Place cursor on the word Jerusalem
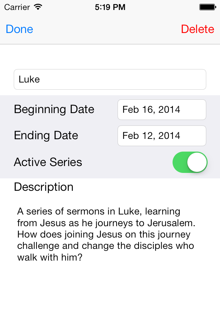The width and height of the screenshot is (220, 330). click(171, 223)
